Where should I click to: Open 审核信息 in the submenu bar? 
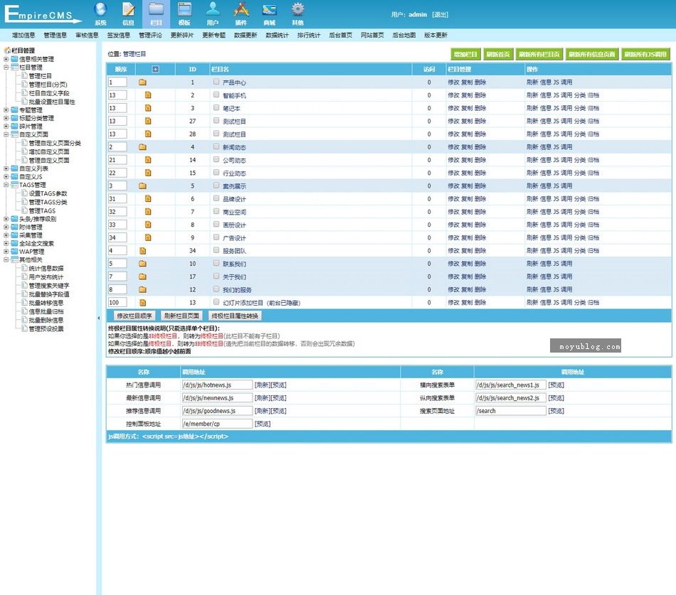[87, 36]
